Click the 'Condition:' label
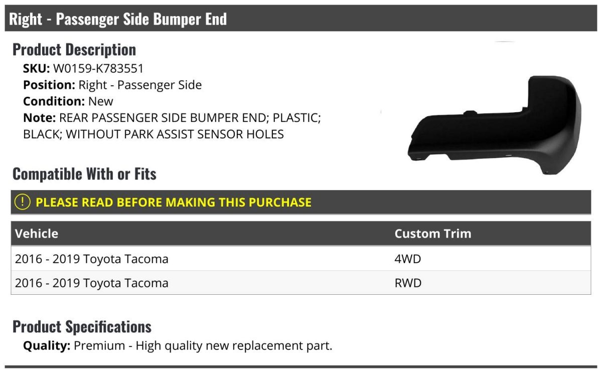602x373 pixels. 54,101
